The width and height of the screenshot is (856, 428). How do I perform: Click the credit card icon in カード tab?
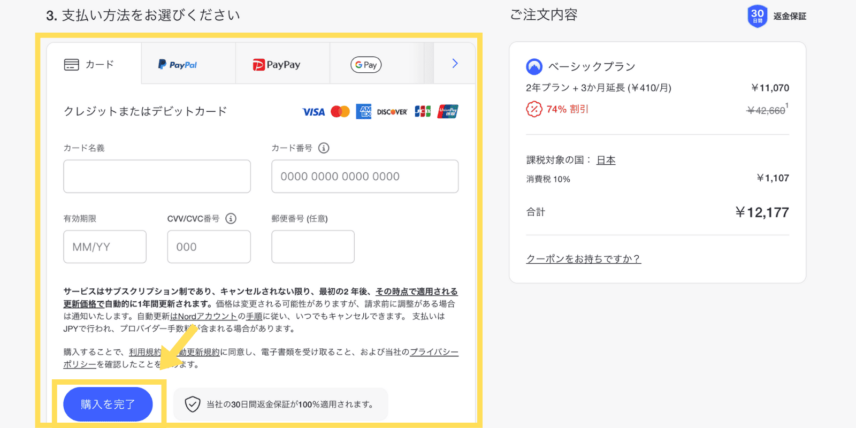pos(71,65)
